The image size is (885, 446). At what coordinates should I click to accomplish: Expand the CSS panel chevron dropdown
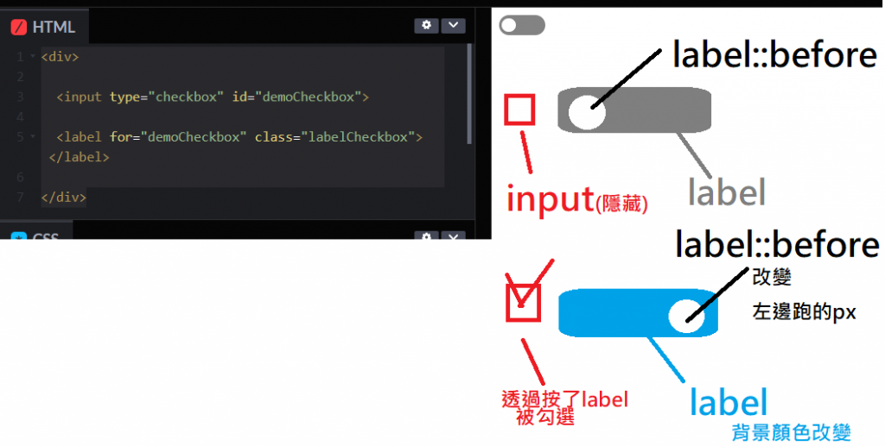453,236
